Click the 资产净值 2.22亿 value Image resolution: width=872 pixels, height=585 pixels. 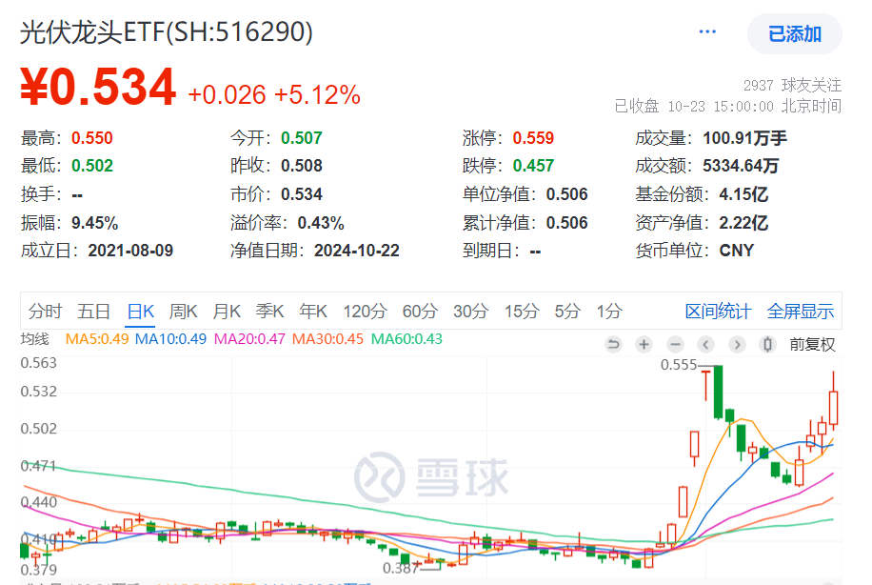pos(743,223)
